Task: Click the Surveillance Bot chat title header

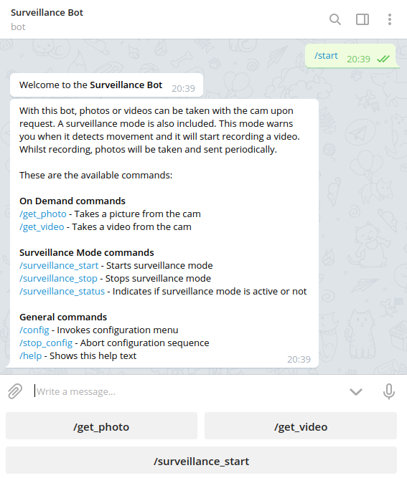Action: [x=47, y=12]
